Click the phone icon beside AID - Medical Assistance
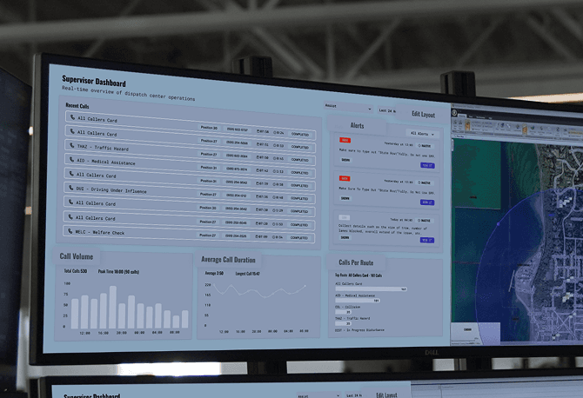583x398 pixels. [x=71, y=159]
